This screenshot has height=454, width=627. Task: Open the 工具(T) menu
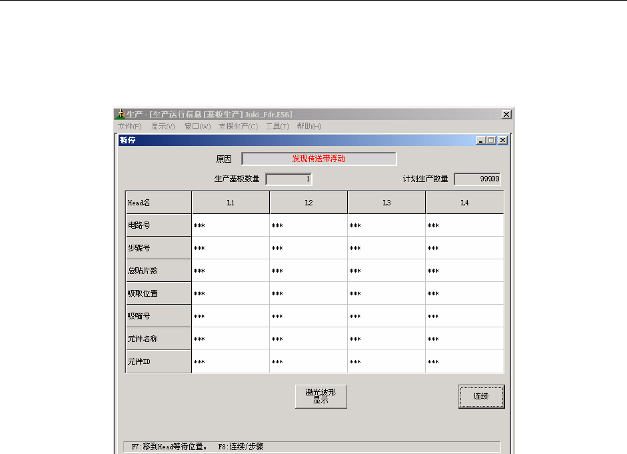pyautogui.click(x=277, y=127)
